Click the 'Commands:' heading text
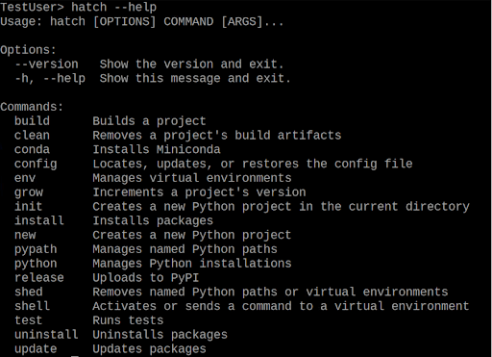Screen dimensions: 492x357 point(32,107)
